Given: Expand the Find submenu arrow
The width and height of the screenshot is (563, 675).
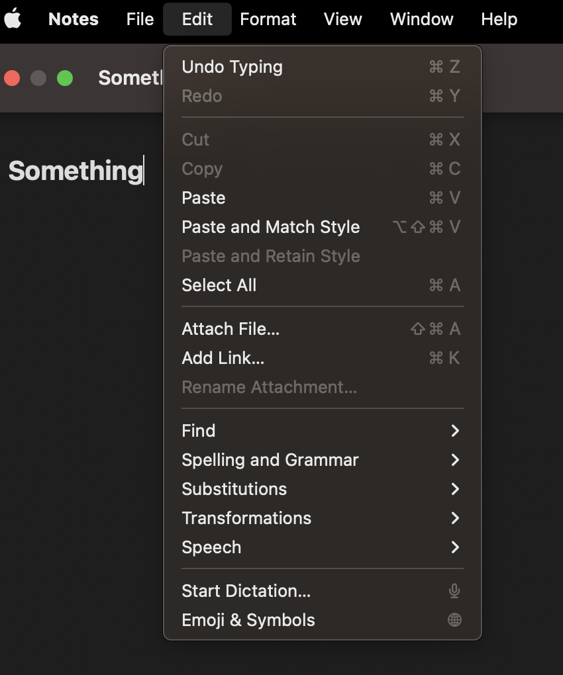Looking at the screenshot, I should click(455, 431).
